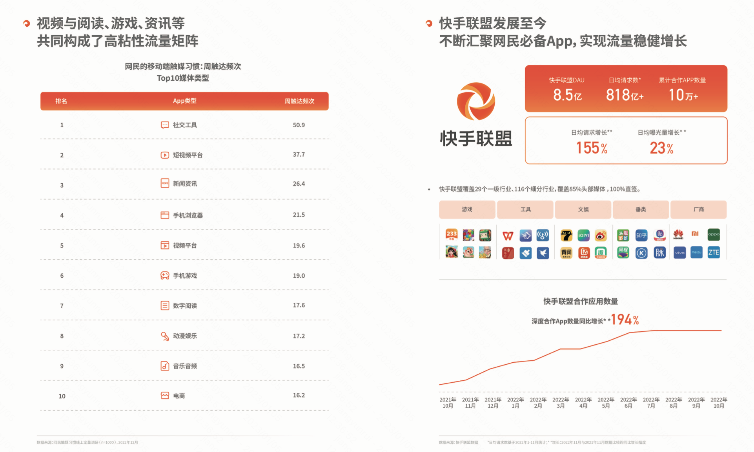
Task: Click the 233 game app icon
Action: pos(451,235)
